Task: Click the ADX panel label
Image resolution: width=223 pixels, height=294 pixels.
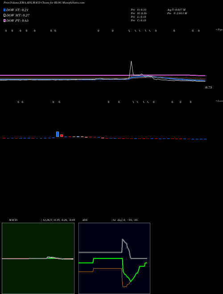Action: pos(84,220)
